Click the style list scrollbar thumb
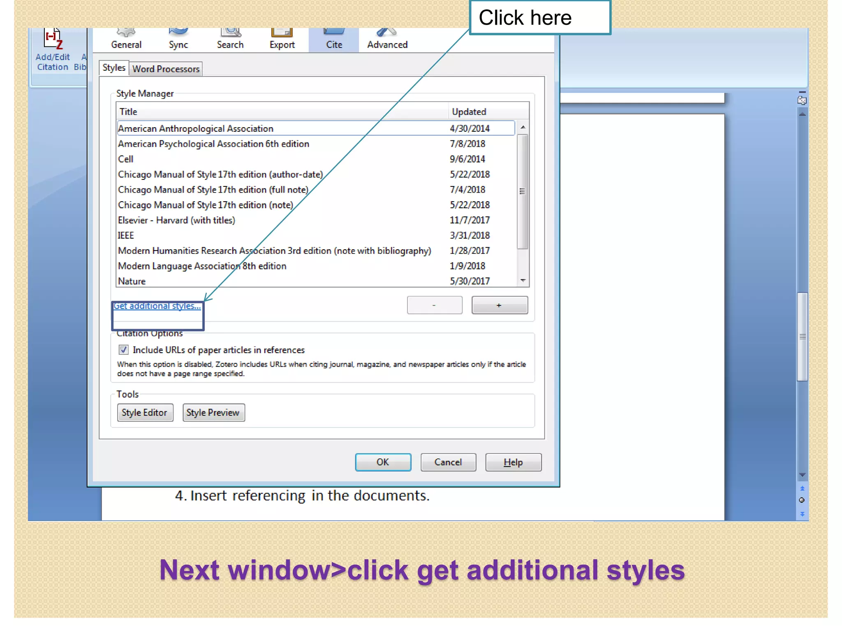Viewport: 842px width, 632px height. point(523,191)
